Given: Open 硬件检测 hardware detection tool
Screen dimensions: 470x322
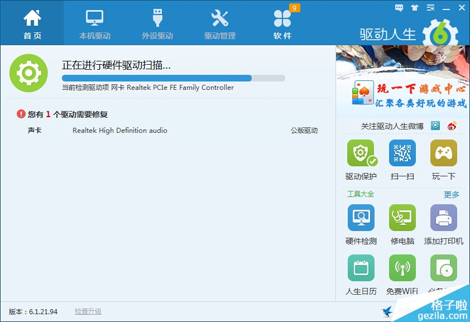Looking at the screenshot, I should tap(361, 225).
